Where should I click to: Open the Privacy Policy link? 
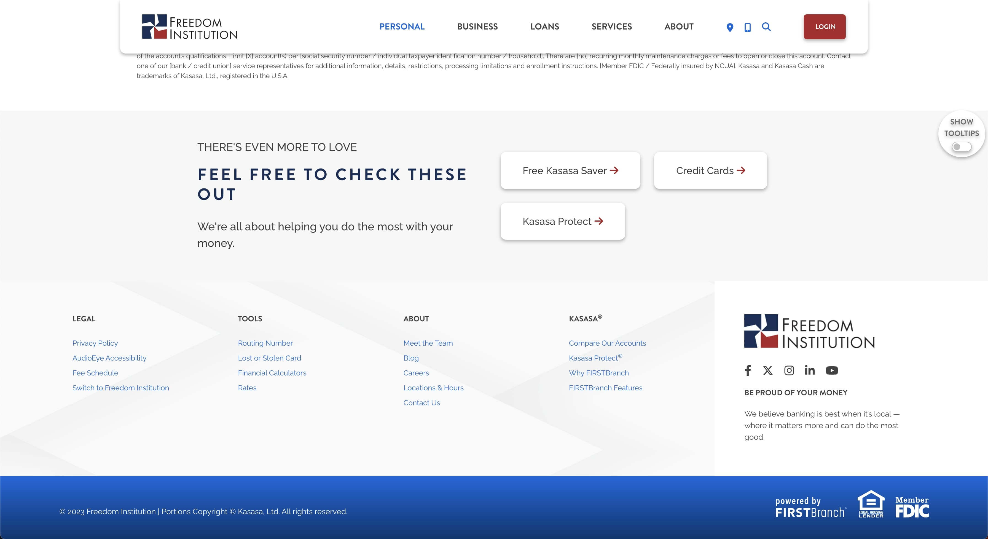point(95,343)
